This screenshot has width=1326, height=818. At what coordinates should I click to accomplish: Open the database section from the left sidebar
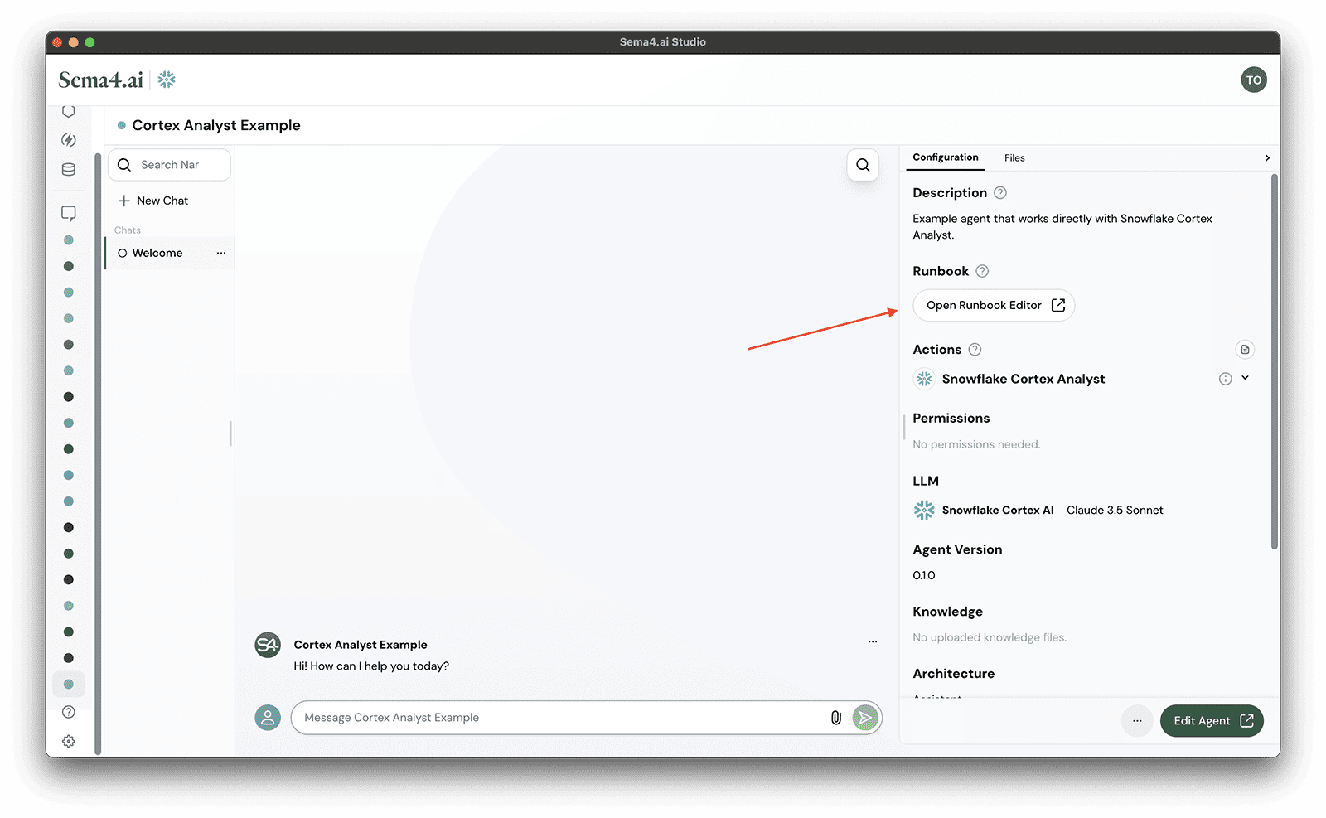pos(69,169)
